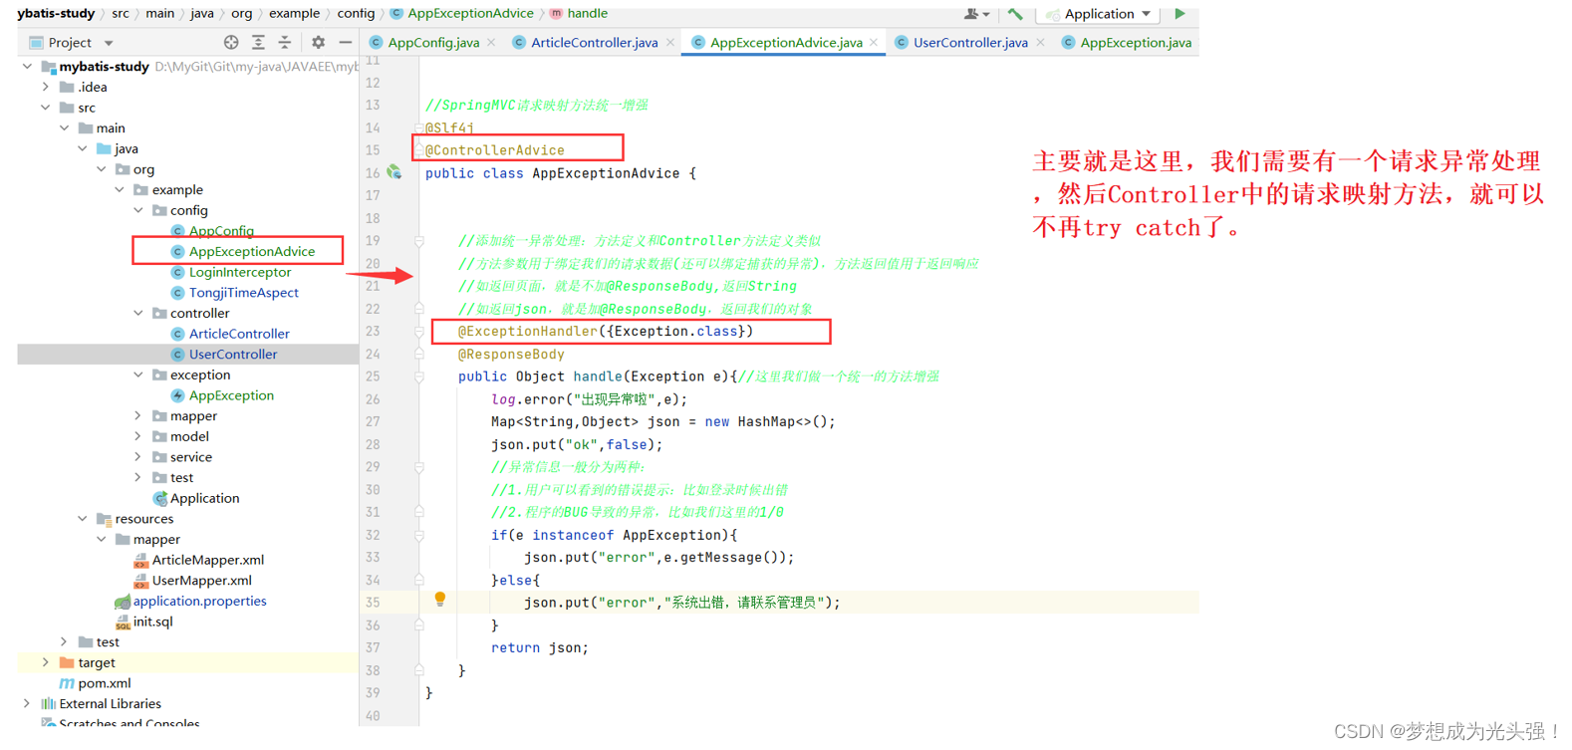Expand External Libraries node
This screenshot has width=1572, height=750.
[27, 703]
